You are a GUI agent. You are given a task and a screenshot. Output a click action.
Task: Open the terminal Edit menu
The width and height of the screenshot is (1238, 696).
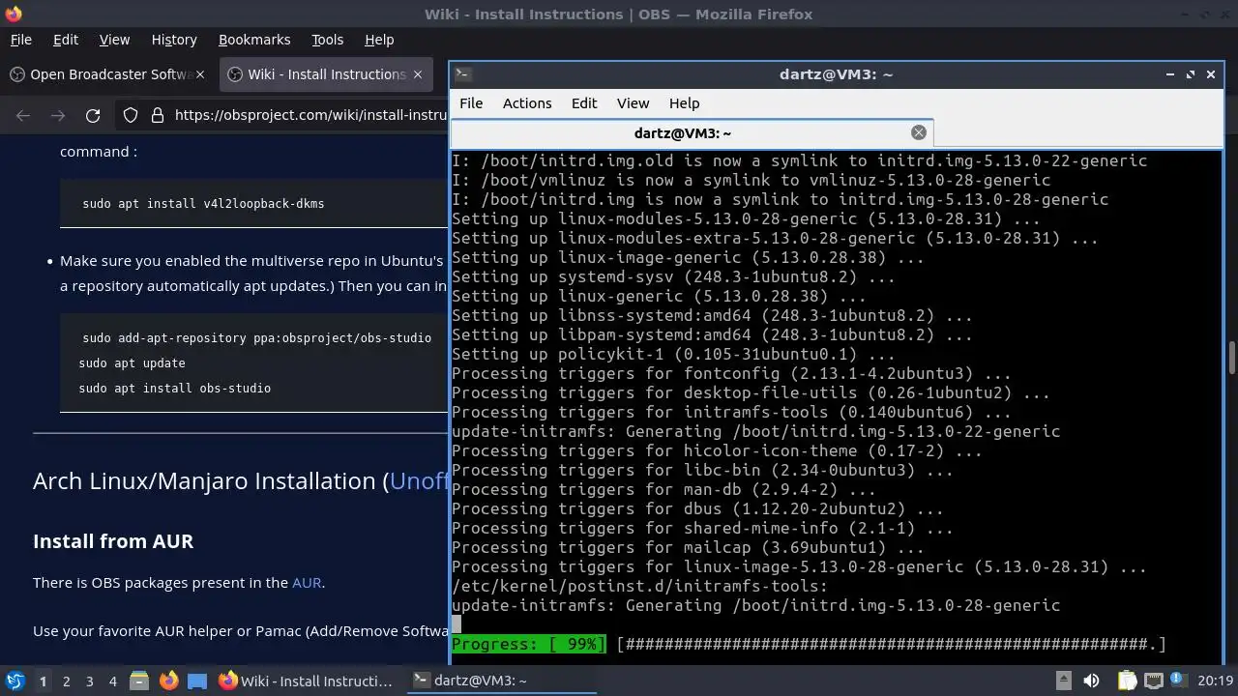(584, 103)
